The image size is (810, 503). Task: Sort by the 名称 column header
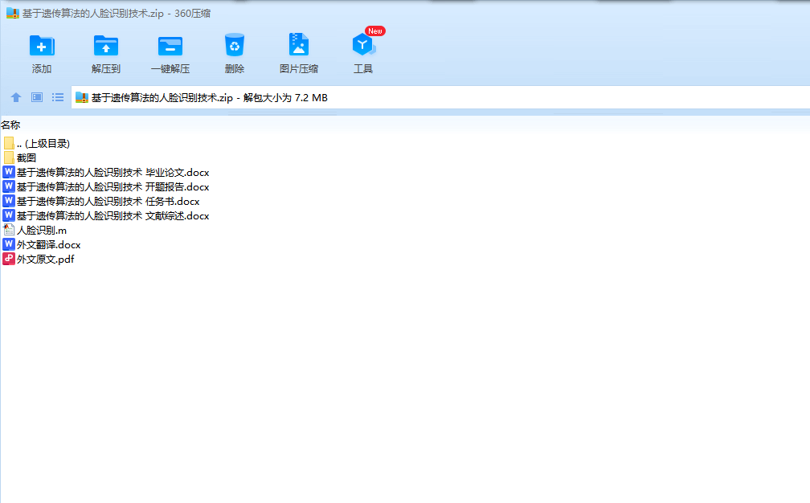pos(11,125)
